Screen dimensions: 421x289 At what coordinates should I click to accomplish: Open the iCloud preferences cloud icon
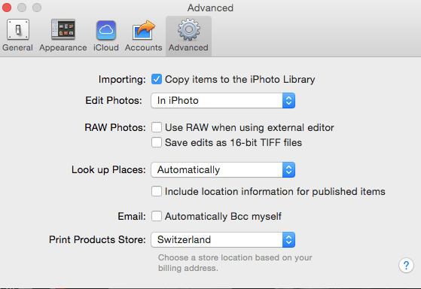[106, 30]
